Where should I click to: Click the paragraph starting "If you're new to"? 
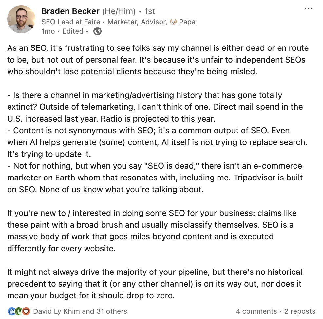point(151,231)
